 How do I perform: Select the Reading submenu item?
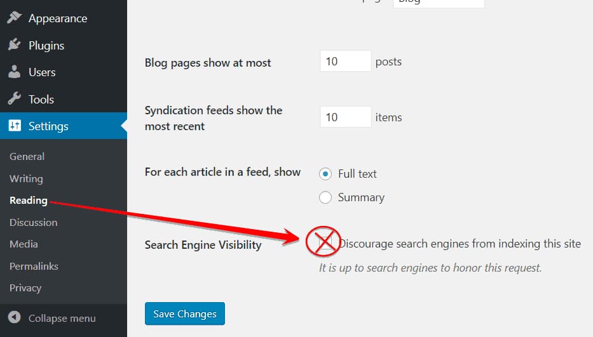tap(29, 201)
